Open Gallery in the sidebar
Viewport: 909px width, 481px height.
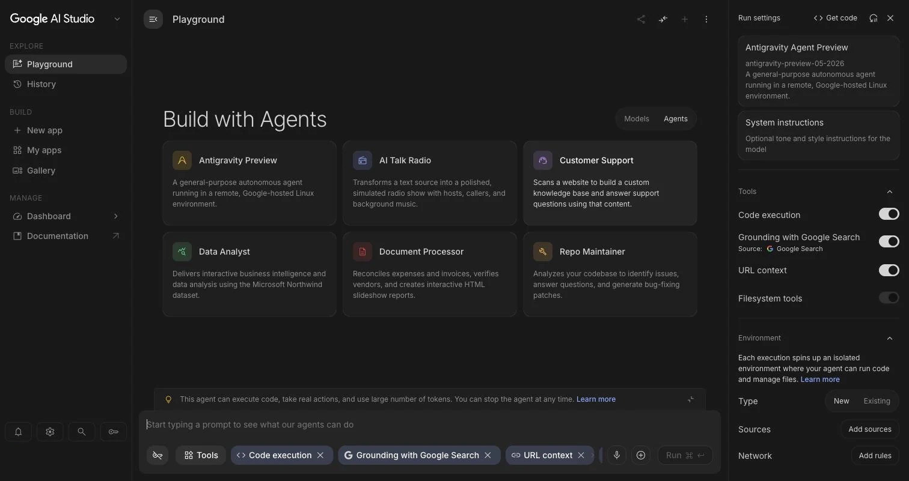[x=66, y=171]
